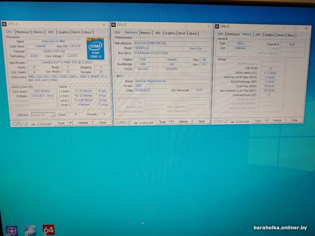Image resolution: width=315 pixels, height=236 pixels.
Task: Click BIOS brand American Megatrends Inc.
Action: (171, 81)
